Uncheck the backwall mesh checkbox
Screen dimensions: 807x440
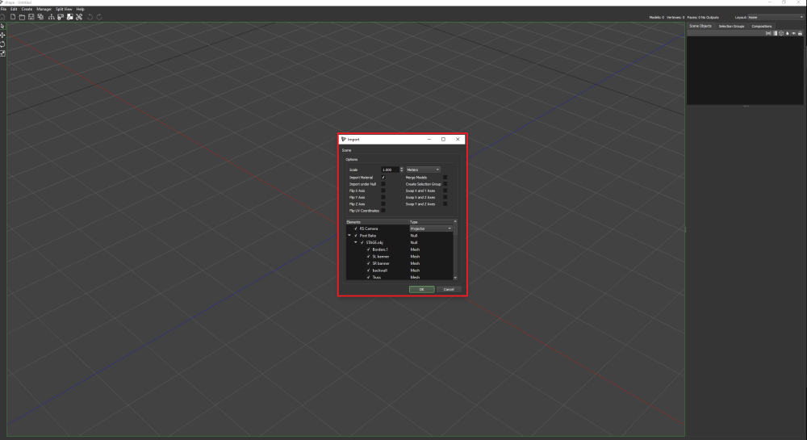(x=369, y=270)
